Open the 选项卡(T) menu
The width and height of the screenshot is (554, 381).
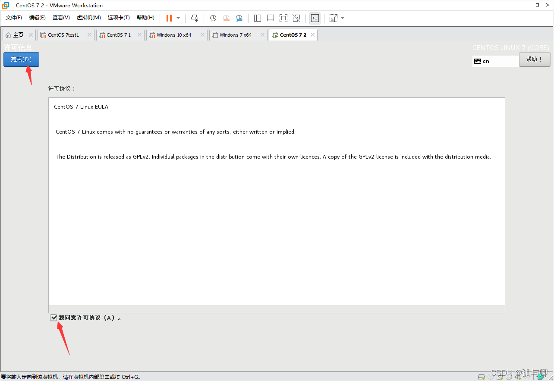tap(119, 18)
